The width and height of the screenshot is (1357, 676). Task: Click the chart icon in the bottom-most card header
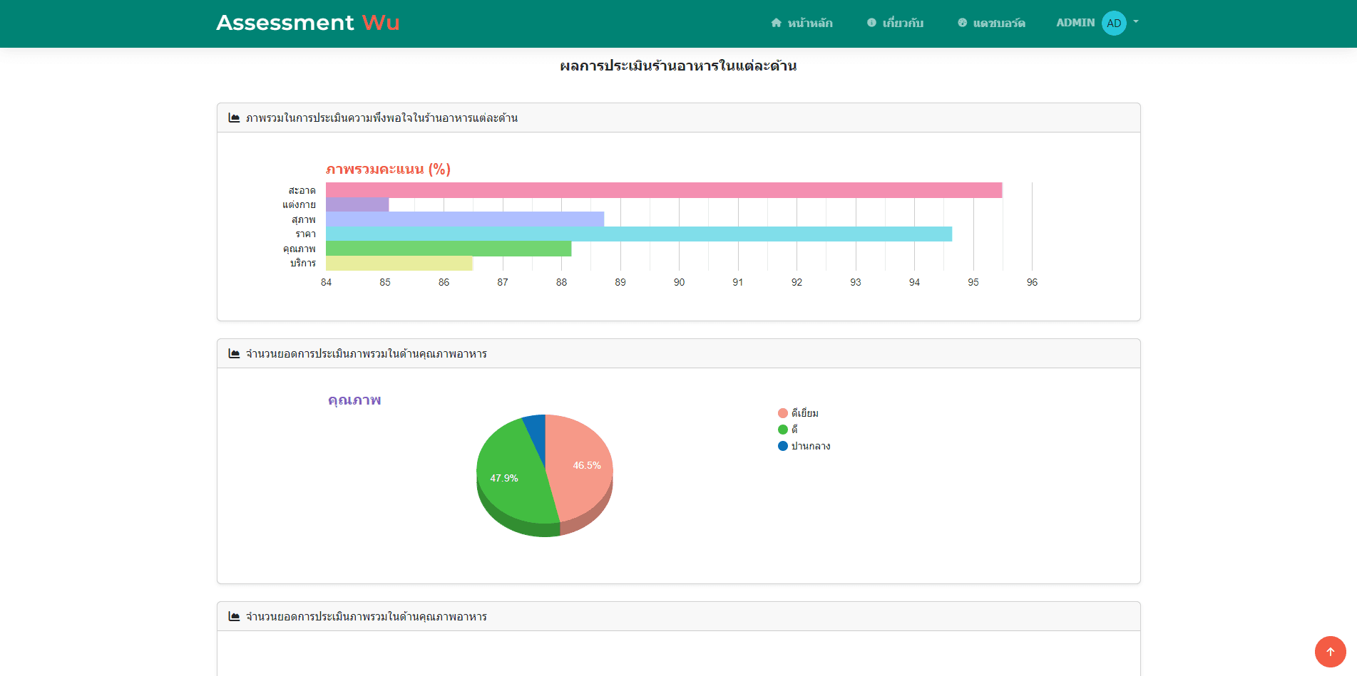coord(234,616)
